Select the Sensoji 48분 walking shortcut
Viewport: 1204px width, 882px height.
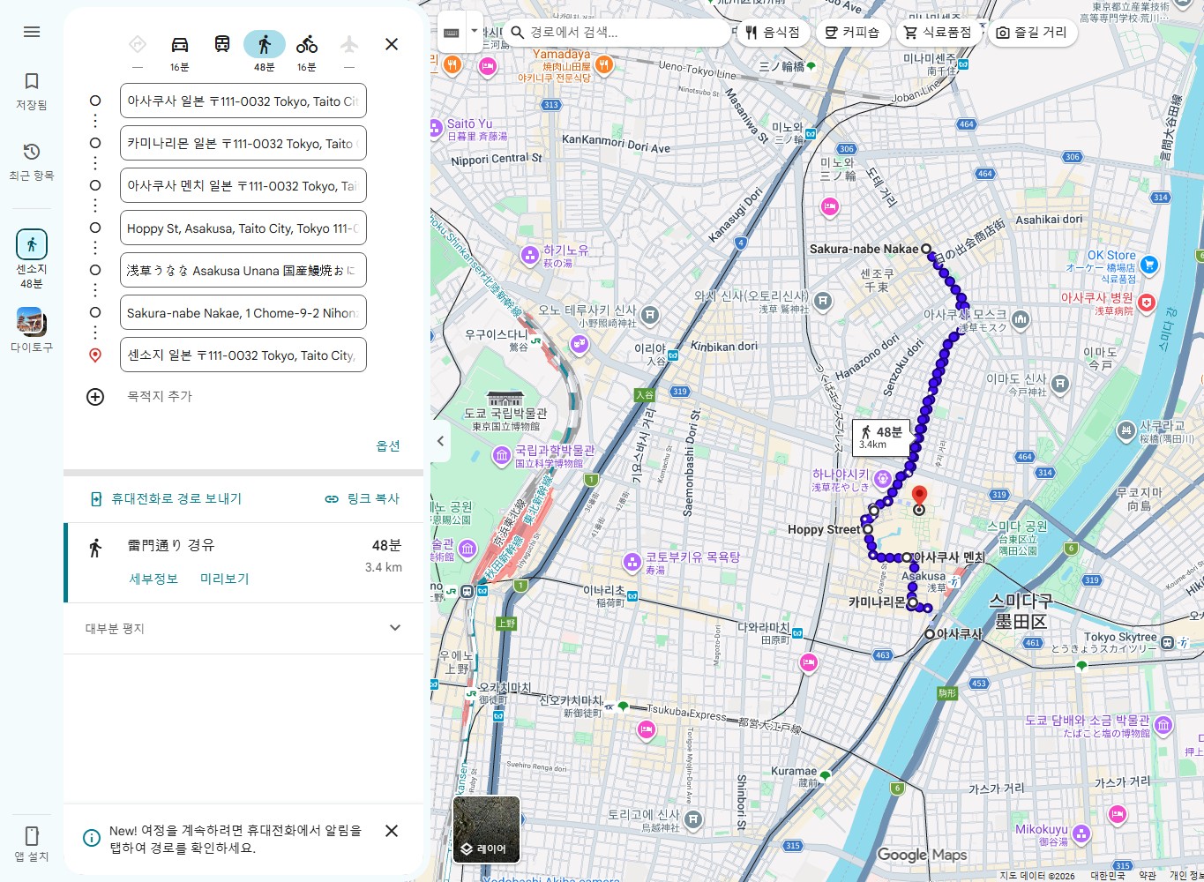[32, 258]
